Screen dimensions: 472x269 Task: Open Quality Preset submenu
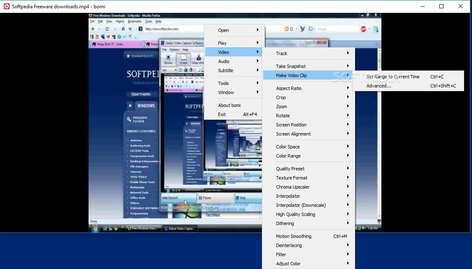point(309,169)
